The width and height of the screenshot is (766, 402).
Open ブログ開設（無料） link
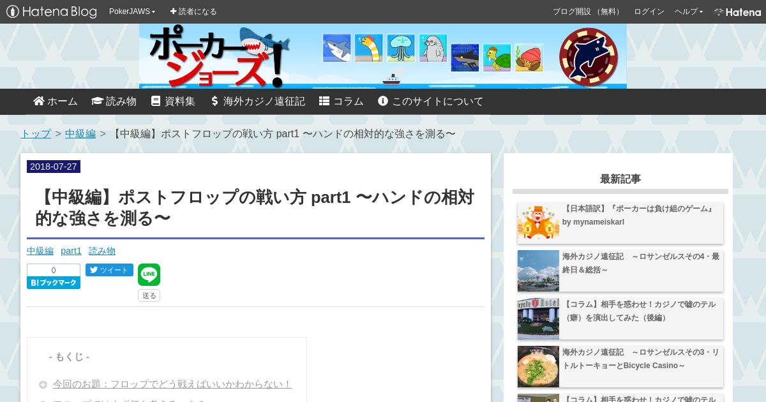587,11
